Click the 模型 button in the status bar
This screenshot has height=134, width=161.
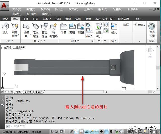(x=130, y=132)
